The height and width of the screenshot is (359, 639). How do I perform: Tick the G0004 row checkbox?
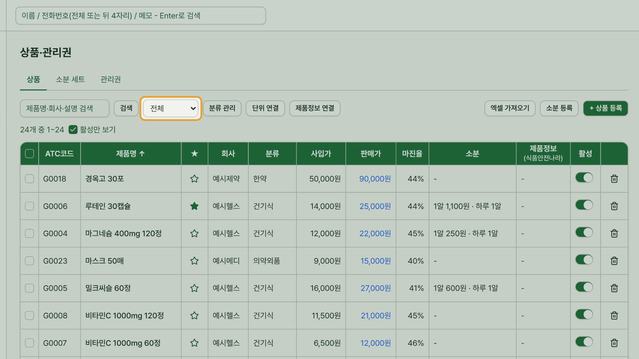[30, 233]
